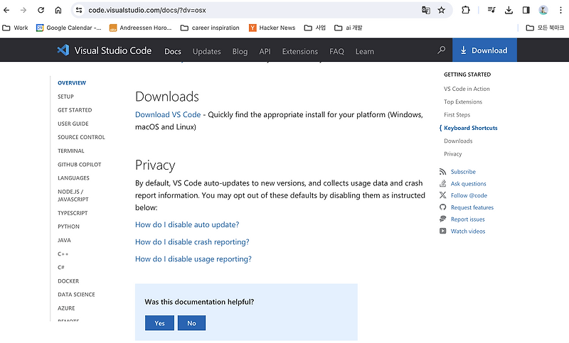Open the site search magnifier icon
The image size is (569, 343).
pos(441,50)
